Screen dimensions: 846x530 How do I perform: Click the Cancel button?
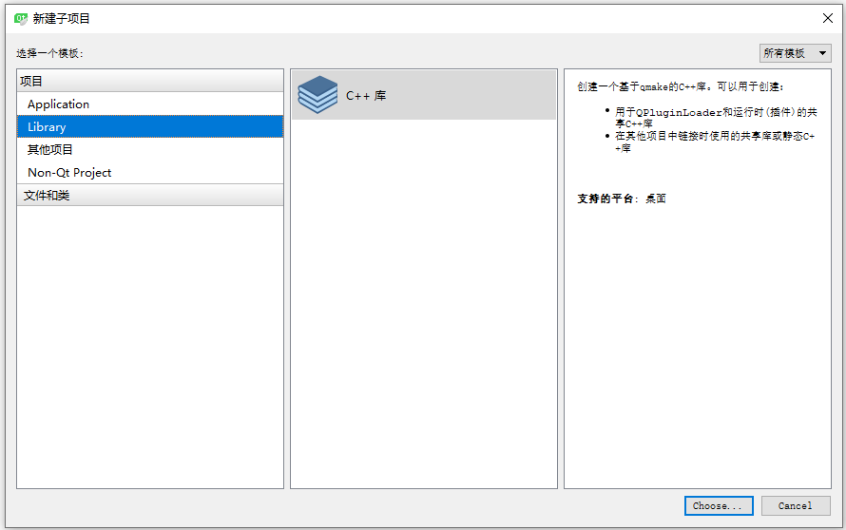[796, 505]
